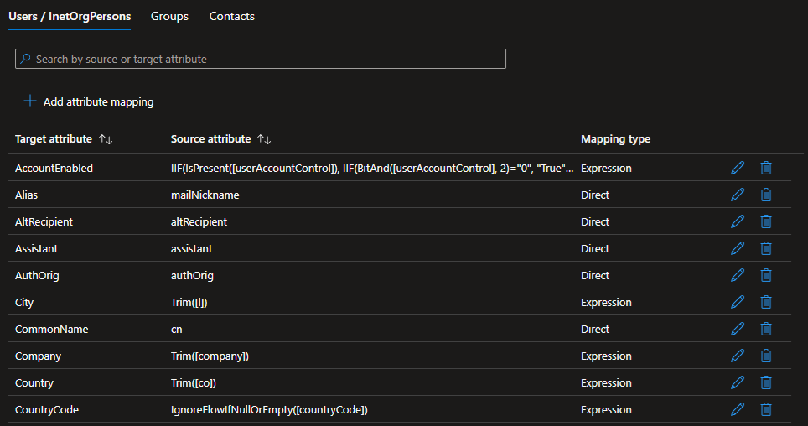Sort by Target attribute arrows
Viewport: 808px width, 426px height.
tap(106, 139)
